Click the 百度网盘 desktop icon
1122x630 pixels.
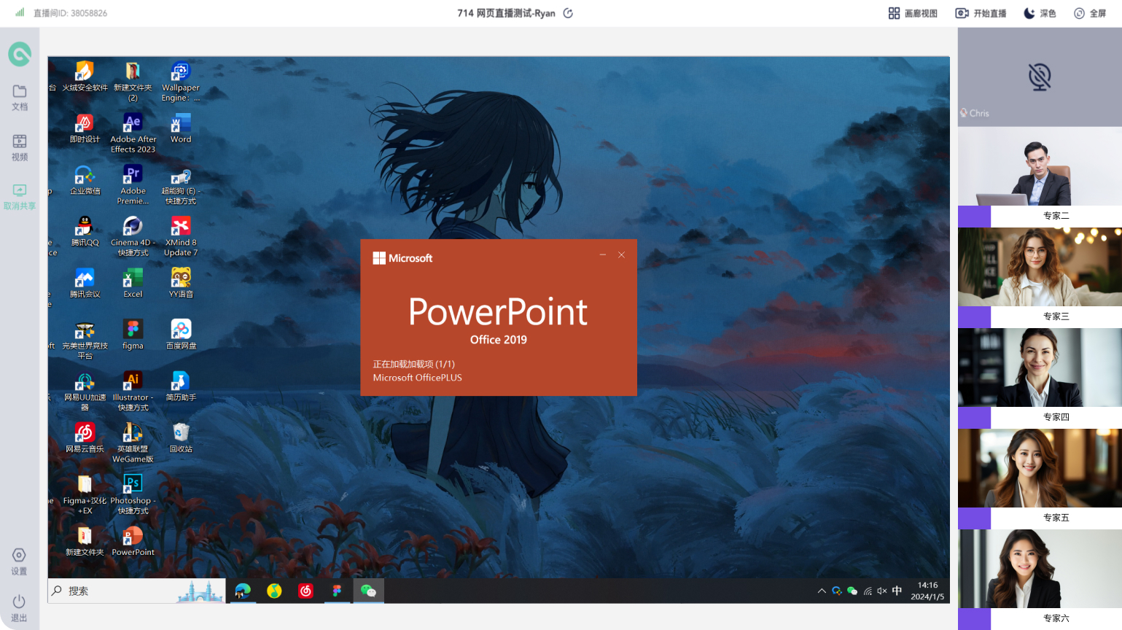(x=181, y=335)
